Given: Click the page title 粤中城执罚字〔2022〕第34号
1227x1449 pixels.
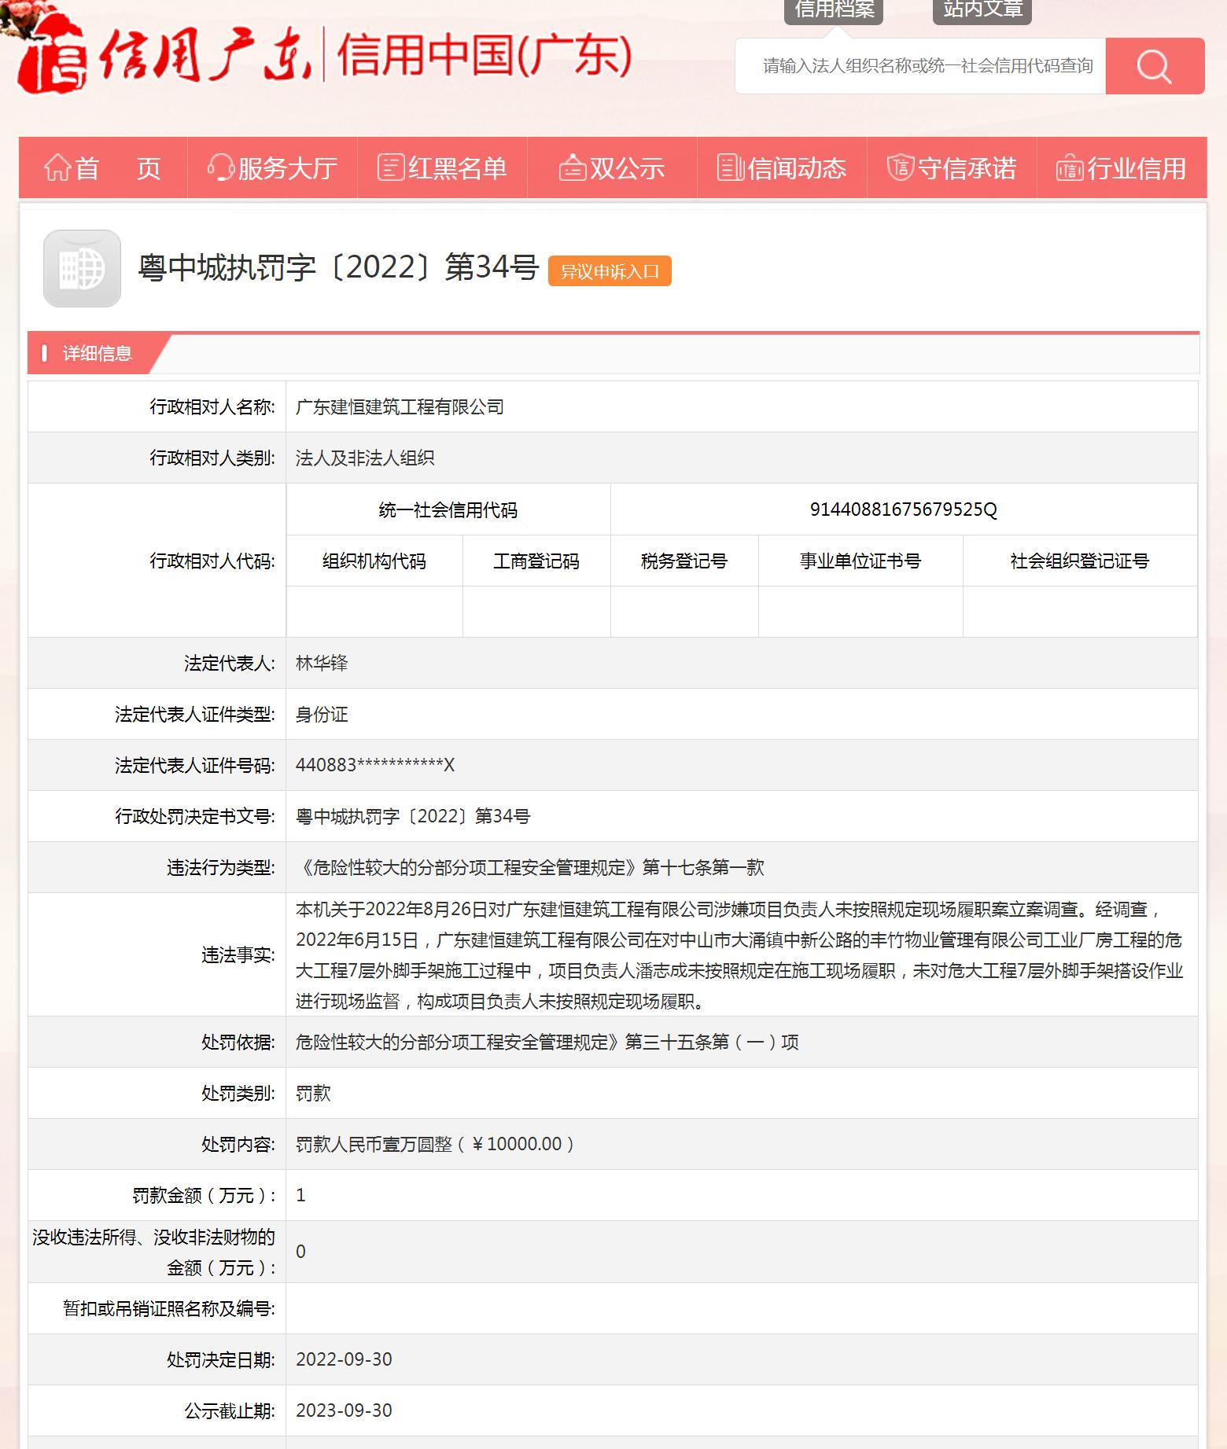Looking at the screenshot, I should point(338,268).
